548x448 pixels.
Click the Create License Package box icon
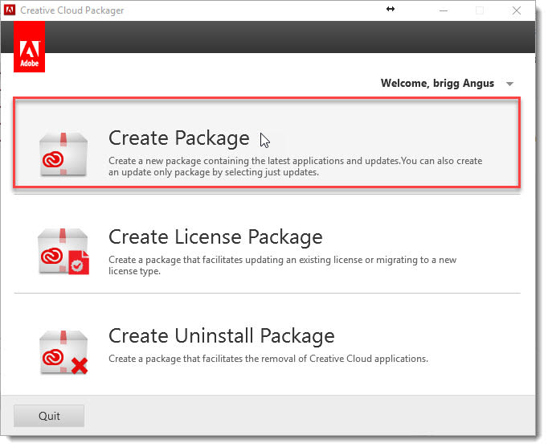pyautogui.click(x=63, y=252)
